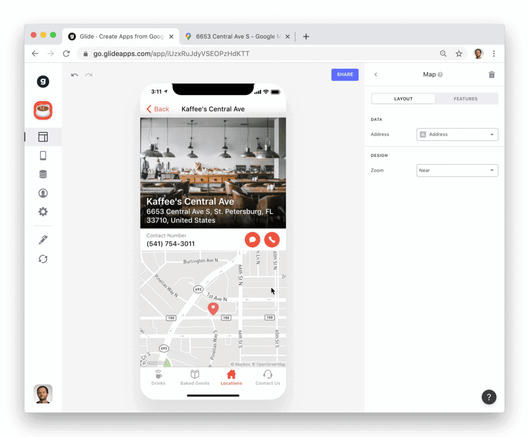Go back using panel chevron arrow
The height and width of the screenshot is (437, 529).
376,75
